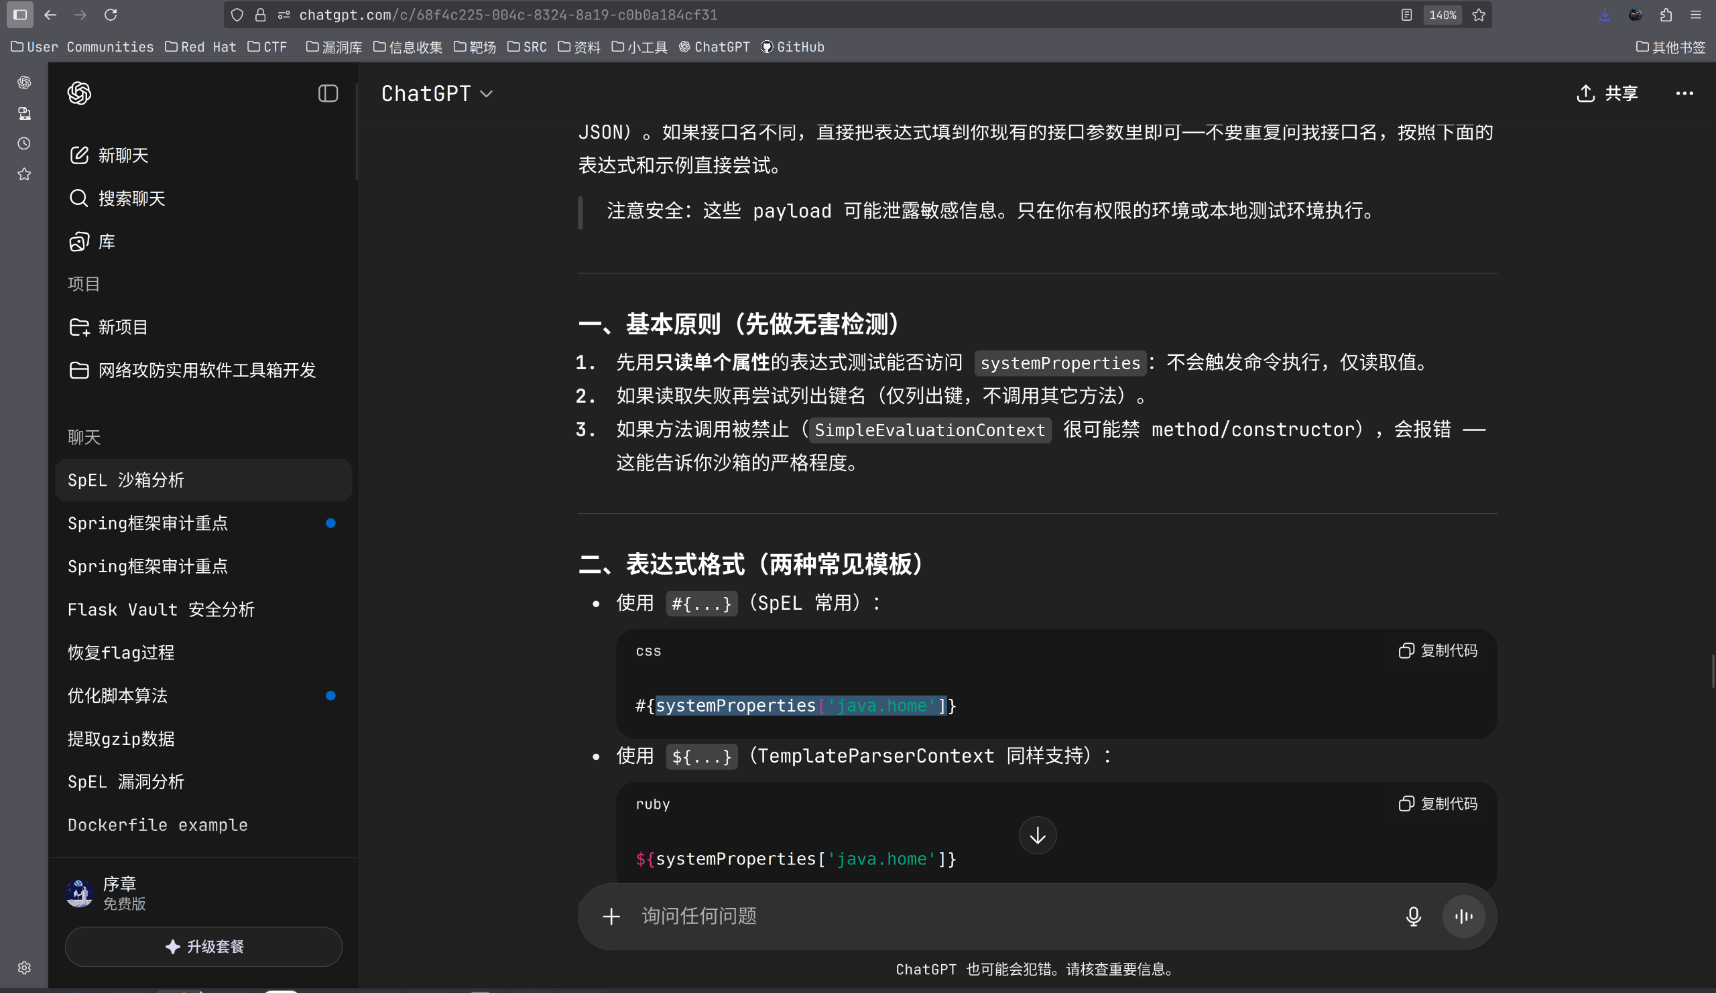Toggle reader view in address bar
1716x993 pixels.
(x=1406, y=15)
